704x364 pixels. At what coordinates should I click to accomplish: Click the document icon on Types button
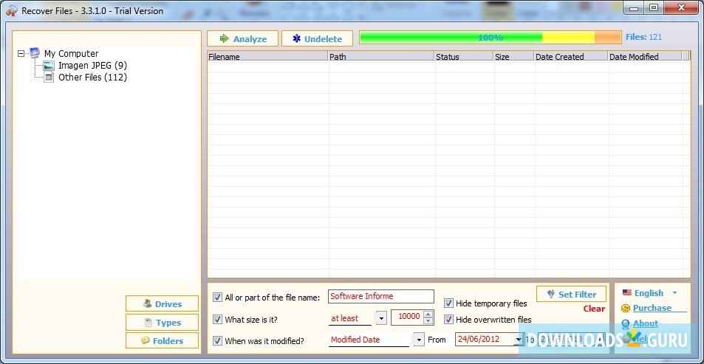coord(148,322)
